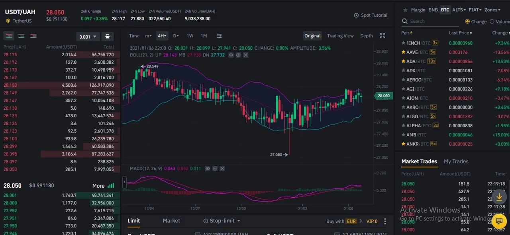Switch chart to Original view

tap(312, 36)
